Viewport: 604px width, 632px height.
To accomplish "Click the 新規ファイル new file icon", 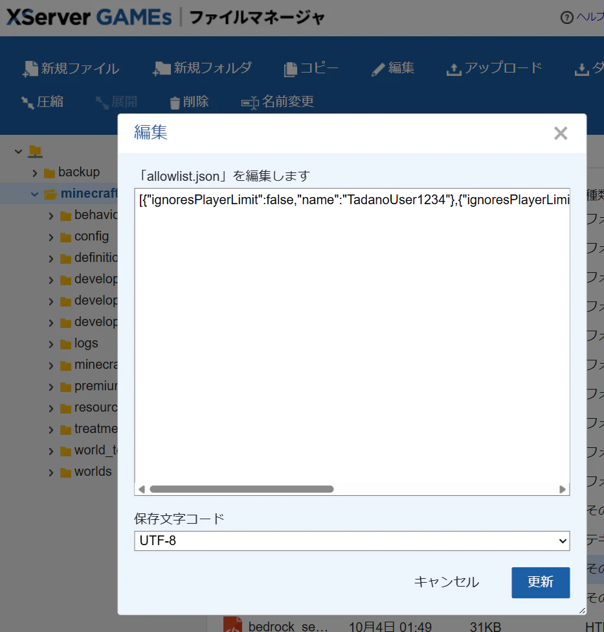I will tap(30, 69).
